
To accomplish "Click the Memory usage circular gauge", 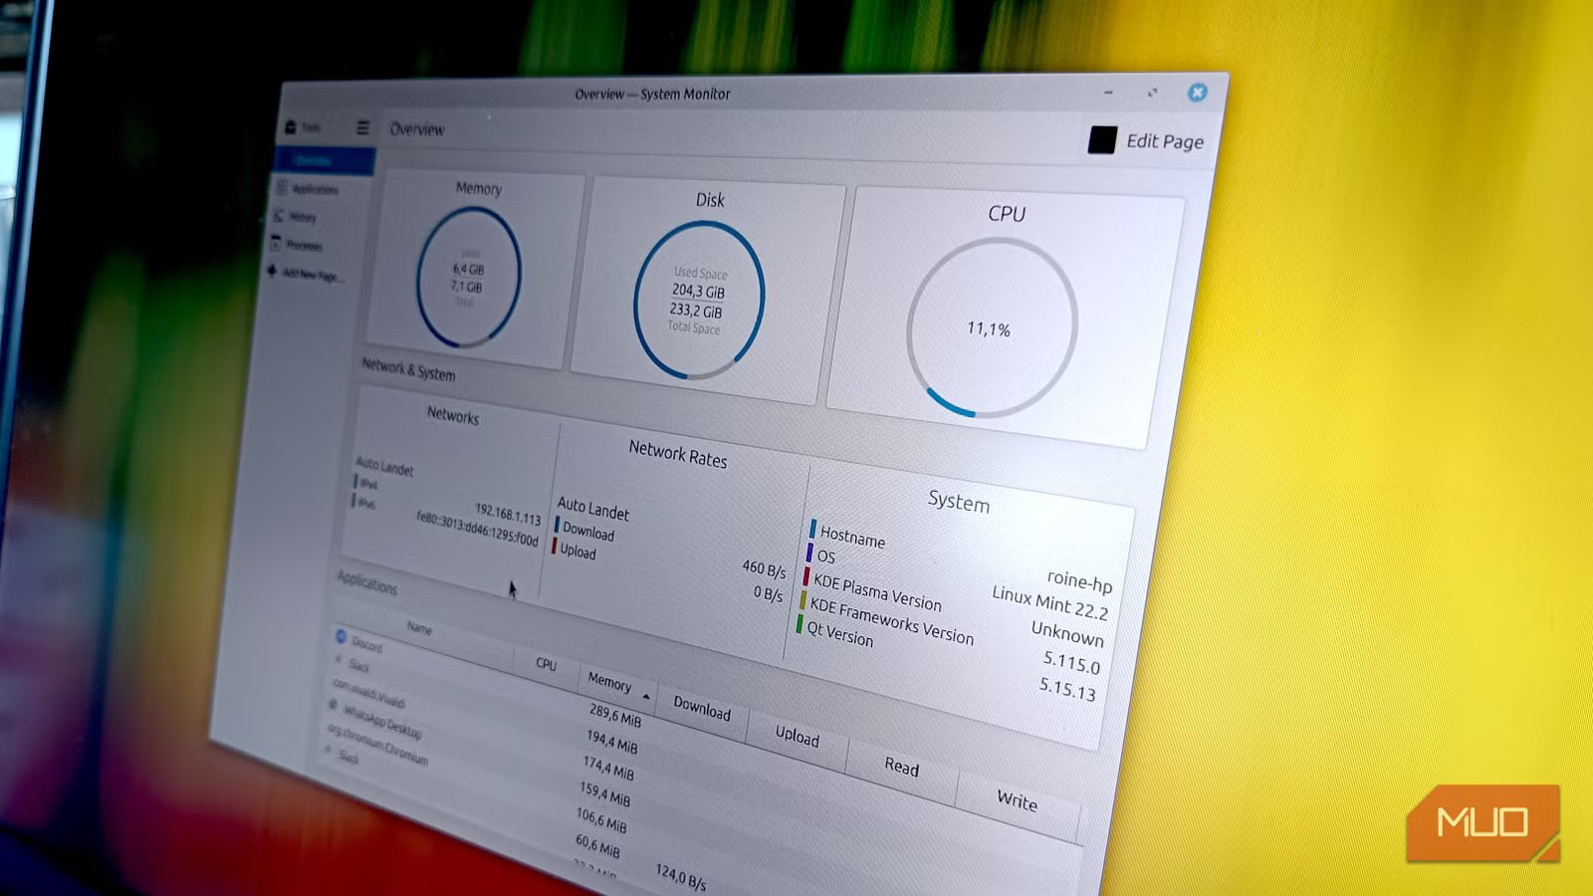I will coord(468,277).
